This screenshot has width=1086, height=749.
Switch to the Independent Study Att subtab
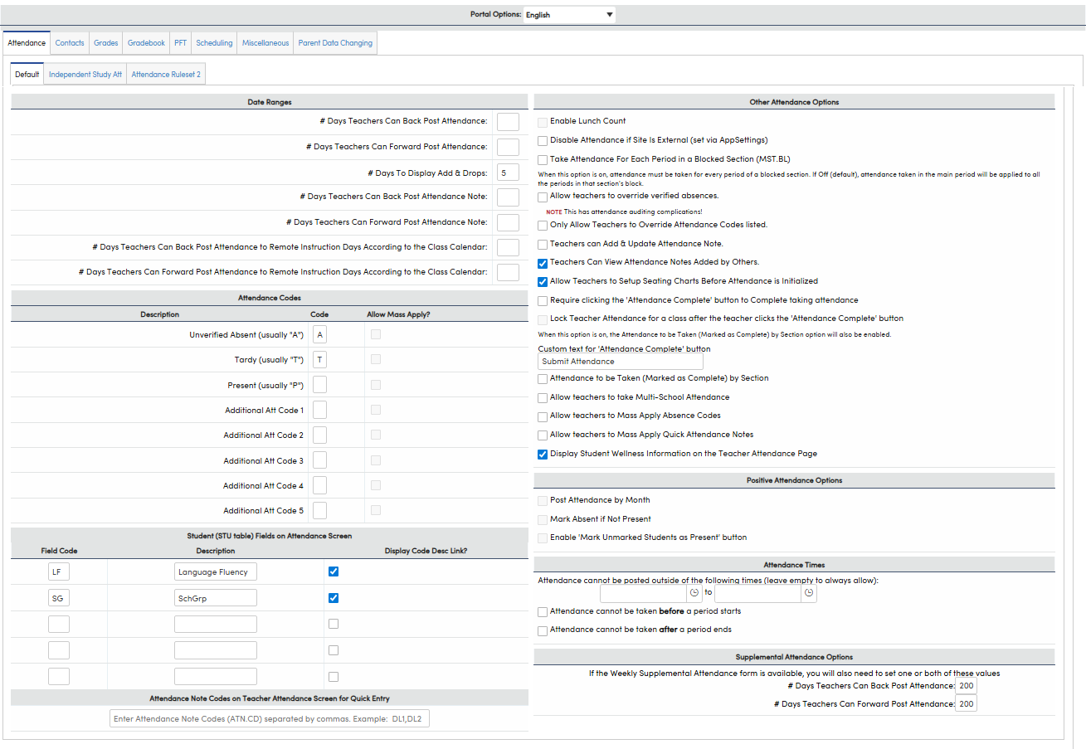(85, 75)
